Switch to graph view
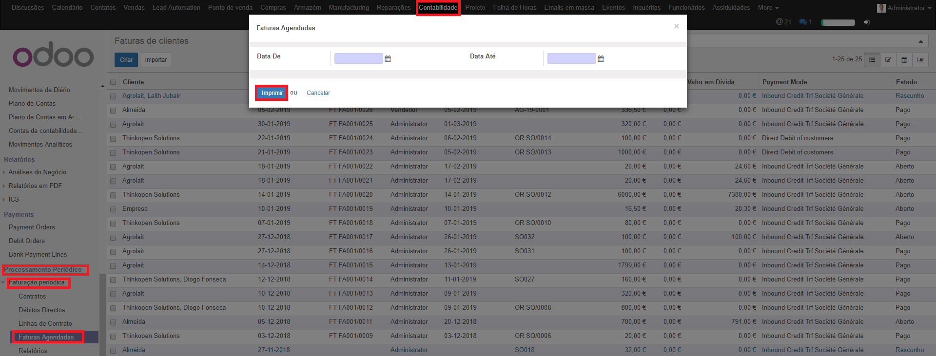The width and height of the screenshot is (936, 356). pos(920,60)
